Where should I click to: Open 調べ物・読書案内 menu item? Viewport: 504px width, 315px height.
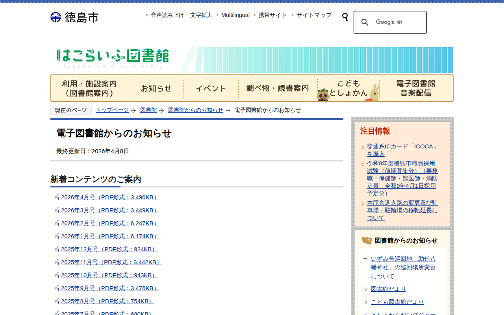tap(278, 89)
